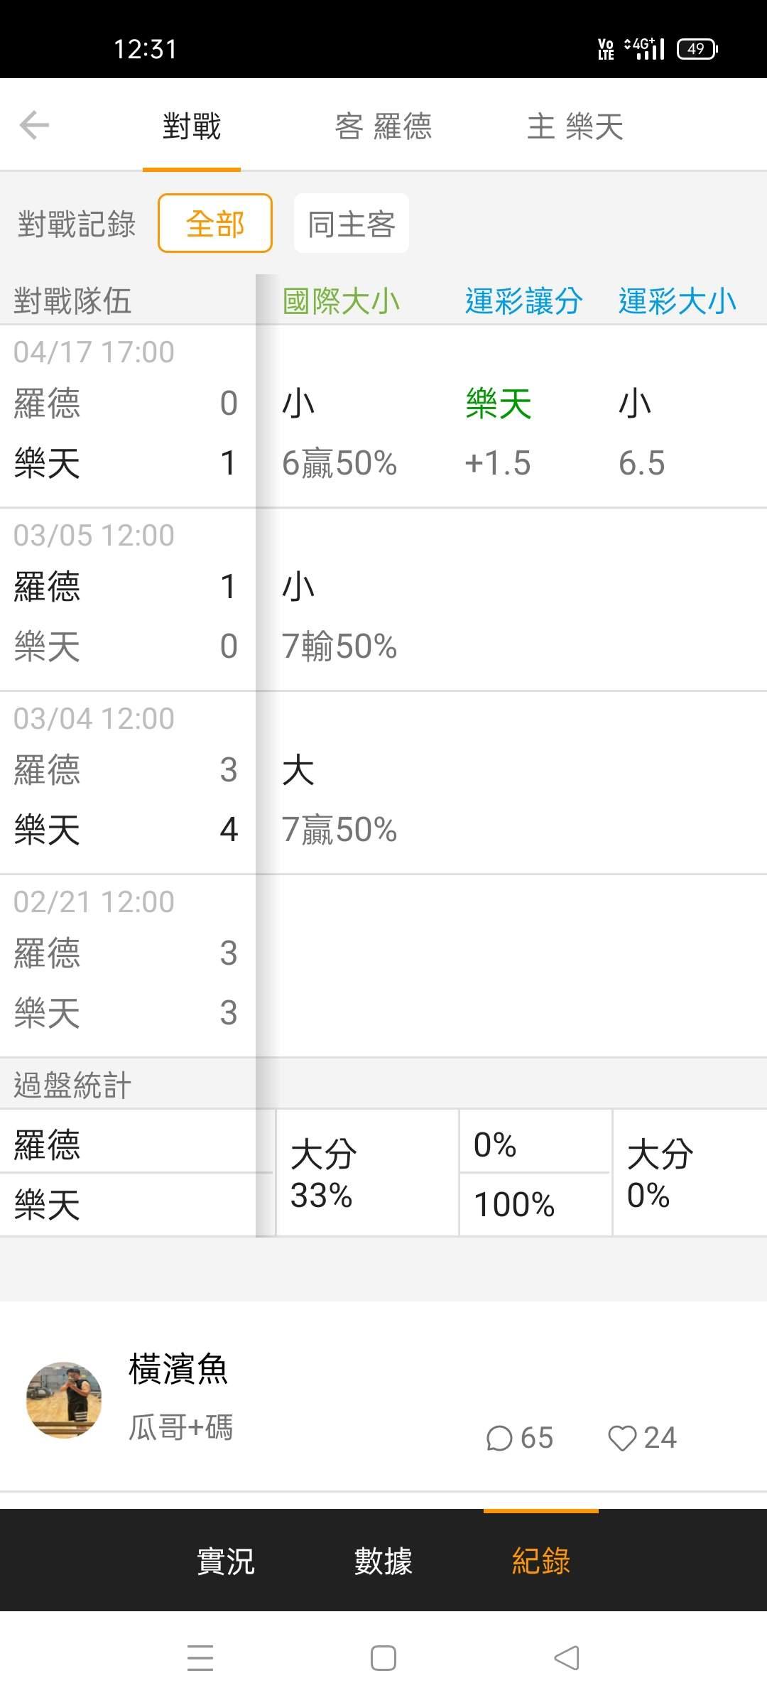
Task: Tap the 運彩大小 column header
Action: 678,301
